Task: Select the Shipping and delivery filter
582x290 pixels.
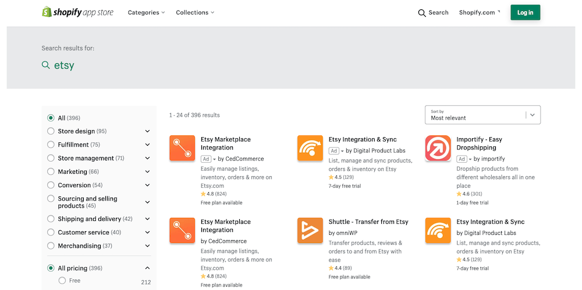Action: pyautogui.click(x=51, y=219)
